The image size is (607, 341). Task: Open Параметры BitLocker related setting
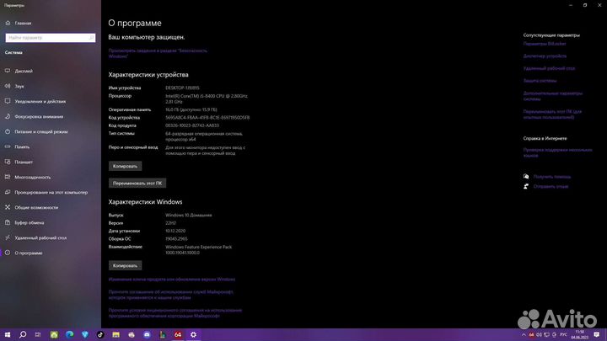pyautogui.click(x=545, y=44)
